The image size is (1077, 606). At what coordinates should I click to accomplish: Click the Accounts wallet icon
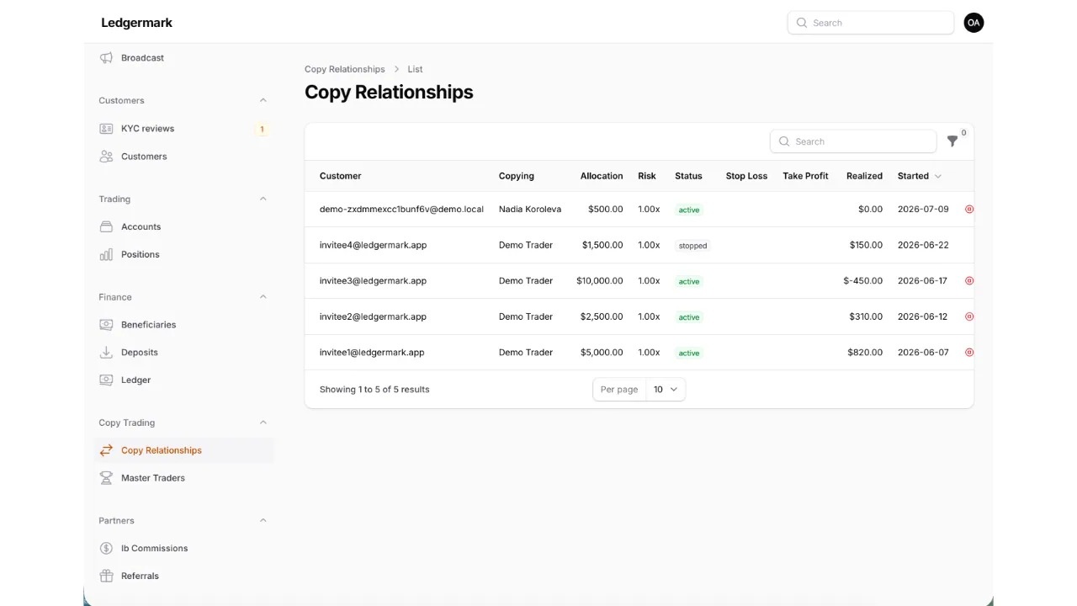click(x=106, y=226)
